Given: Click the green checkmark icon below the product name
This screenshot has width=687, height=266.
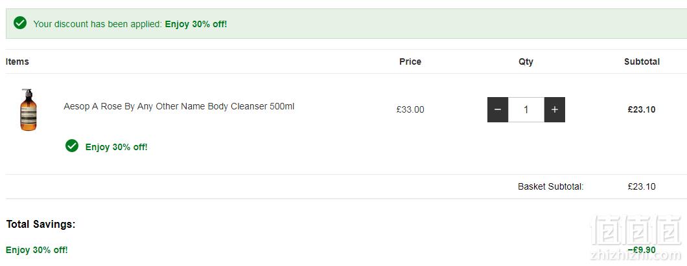Looking at the screenshot, I should tap(72, 146).
